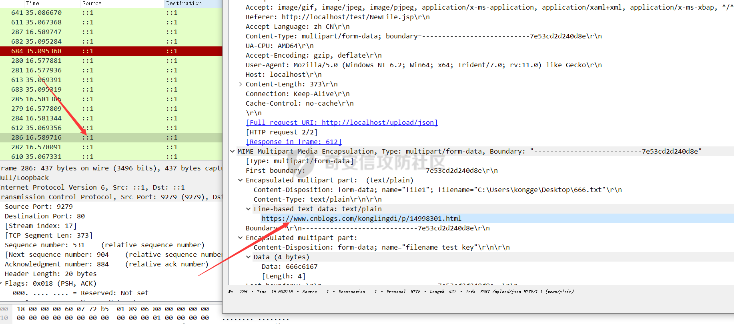Select the Cache-Control: no-cache header
This screenshot has height=324, width=734.
tap(299, 103)
